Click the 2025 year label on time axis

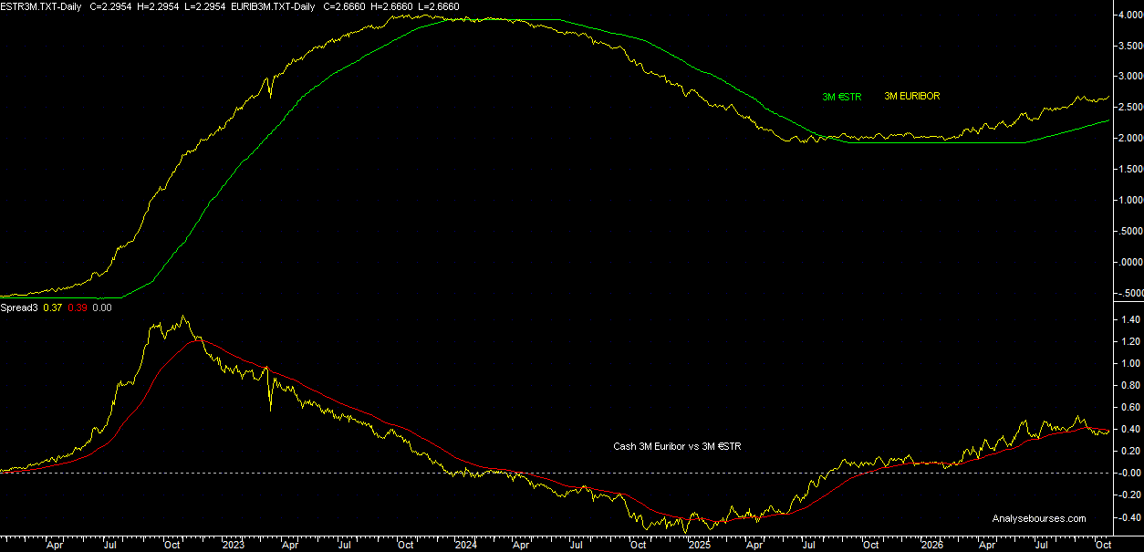click(699, 545)
